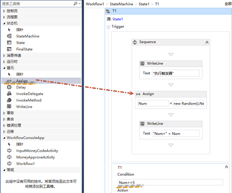Select the Sequence activity header
Screen dimensions: 232x193
tap(171, 42)
